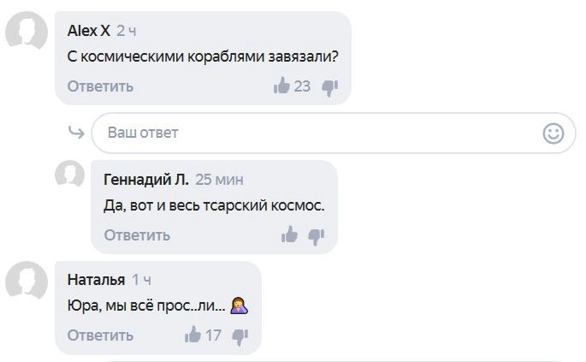This screenshot has width=586, height=362.
Task: Click Alex X's profile avatar
Action: (27, 36)
